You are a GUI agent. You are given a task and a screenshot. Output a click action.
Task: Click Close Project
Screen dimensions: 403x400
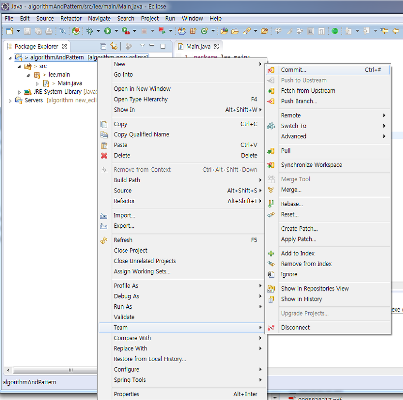pos(181,251)
